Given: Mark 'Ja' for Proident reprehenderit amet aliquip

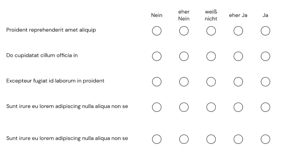Looking at the screenshot, I should tap(265, 31).
